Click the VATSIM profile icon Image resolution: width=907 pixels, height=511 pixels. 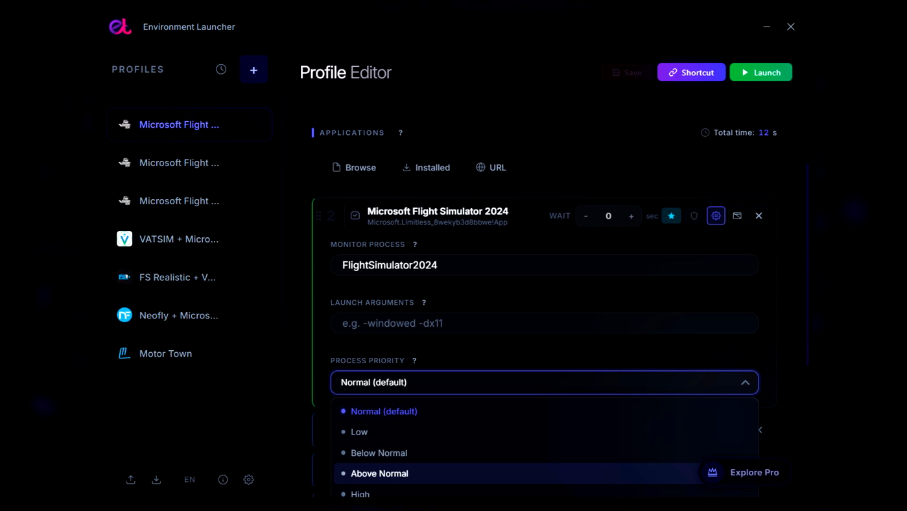124,239
